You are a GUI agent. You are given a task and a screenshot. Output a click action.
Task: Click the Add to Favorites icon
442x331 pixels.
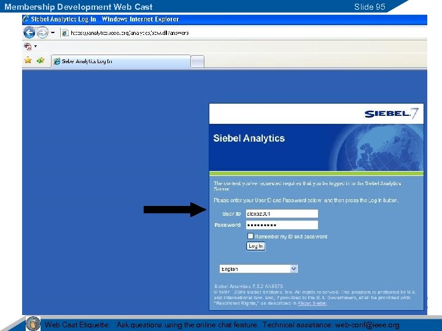pyautogui.click(x=41, y=60)
